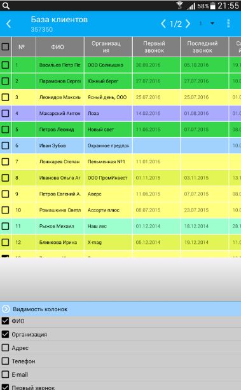Select the Южный берег cell

pos(108,81)
